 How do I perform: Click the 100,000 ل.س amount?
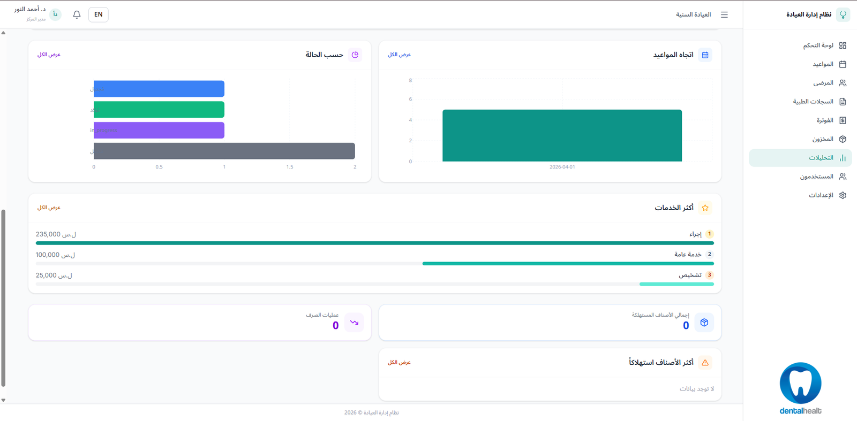point(55,255)
